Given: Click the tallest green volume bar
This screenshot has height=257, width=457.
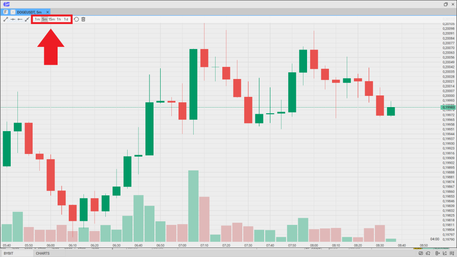Looking at the screenshot, I should click(x=193, y=206).
